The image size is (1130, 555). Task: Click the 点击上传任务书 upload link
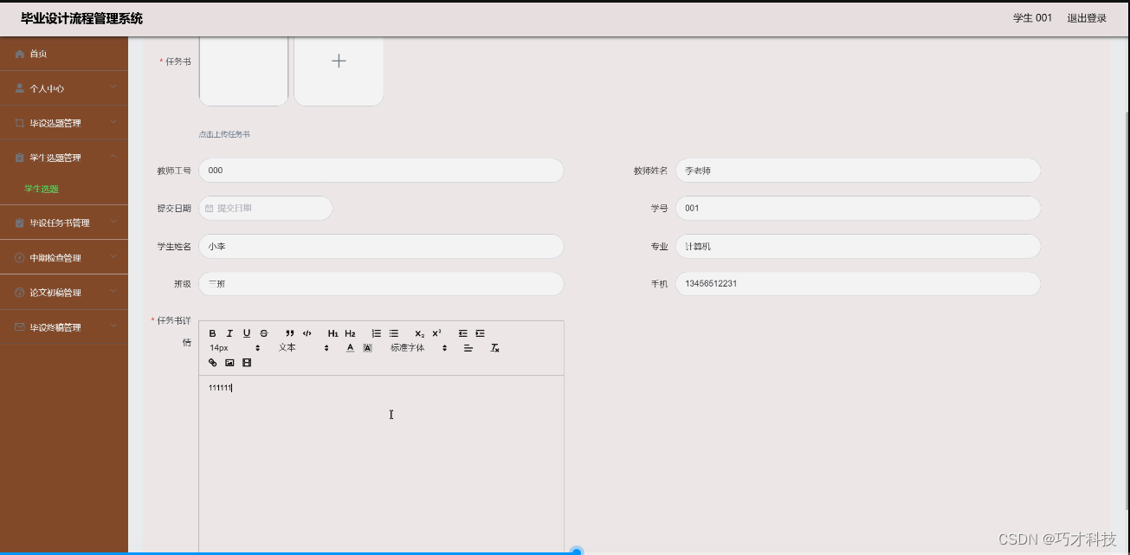224,134
